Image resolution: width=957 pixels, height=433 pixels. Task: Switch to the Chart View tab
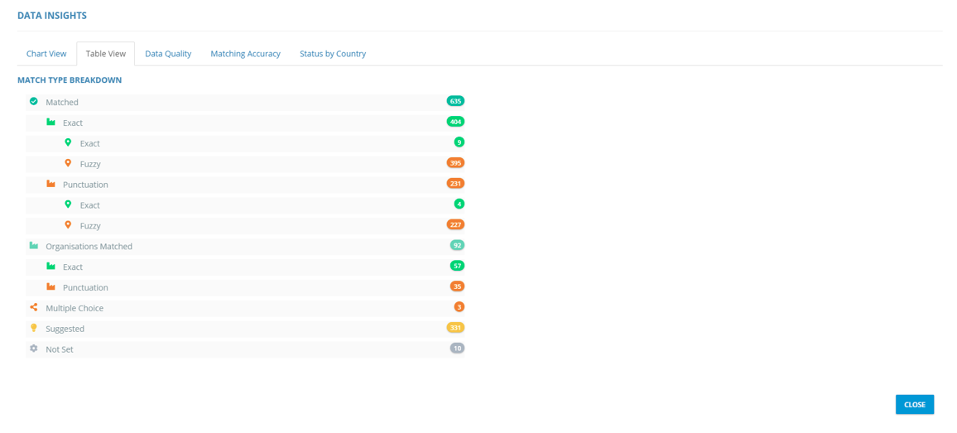pyautogui.click(x=46, y=54)
